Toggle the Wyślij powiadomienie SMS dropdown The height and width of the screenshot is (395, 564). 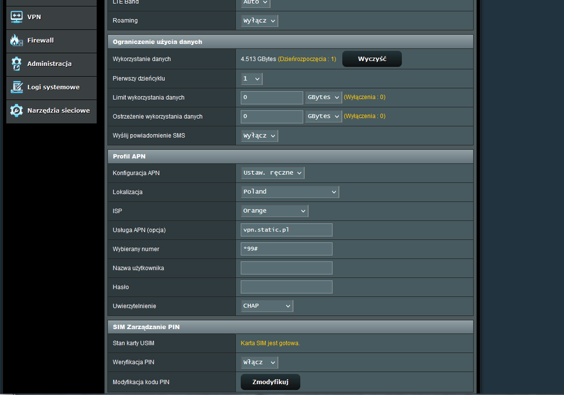coord(259,136)
